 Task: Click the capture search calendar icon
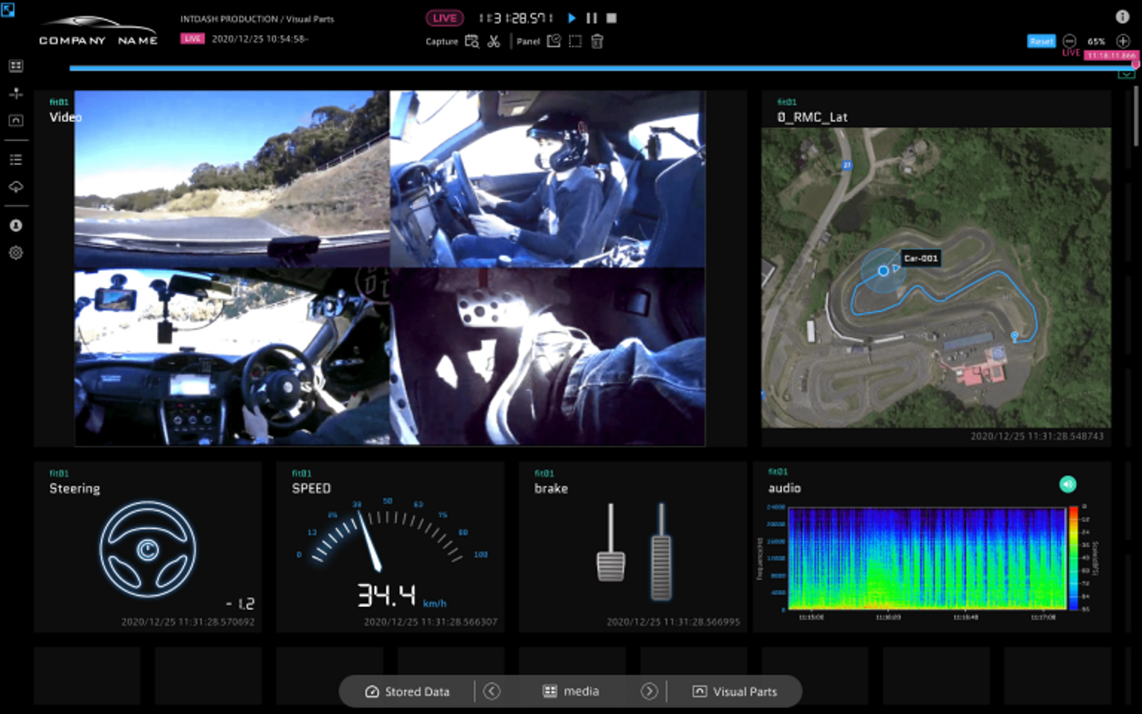click(x=472, y=41)
